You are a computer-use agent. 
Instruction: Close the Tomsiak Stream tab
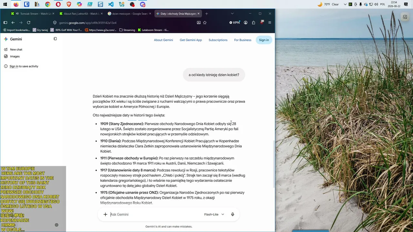pyautogui.click(x=53, y=14)
